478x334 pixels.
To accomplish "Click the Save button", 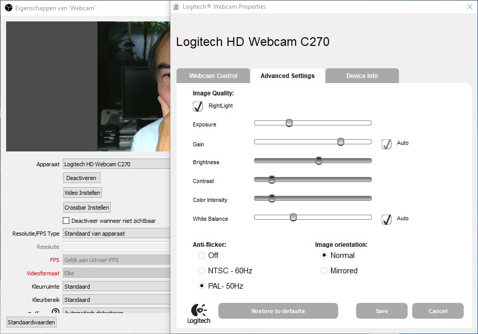I will (x=382, y=311).
